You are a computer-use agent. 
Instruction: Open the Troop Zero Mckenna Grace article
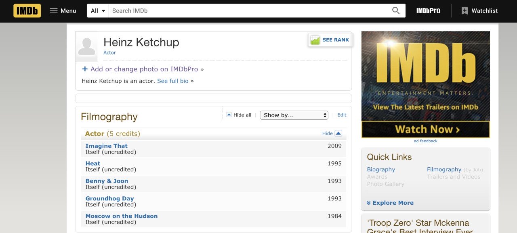pos(420,227)
